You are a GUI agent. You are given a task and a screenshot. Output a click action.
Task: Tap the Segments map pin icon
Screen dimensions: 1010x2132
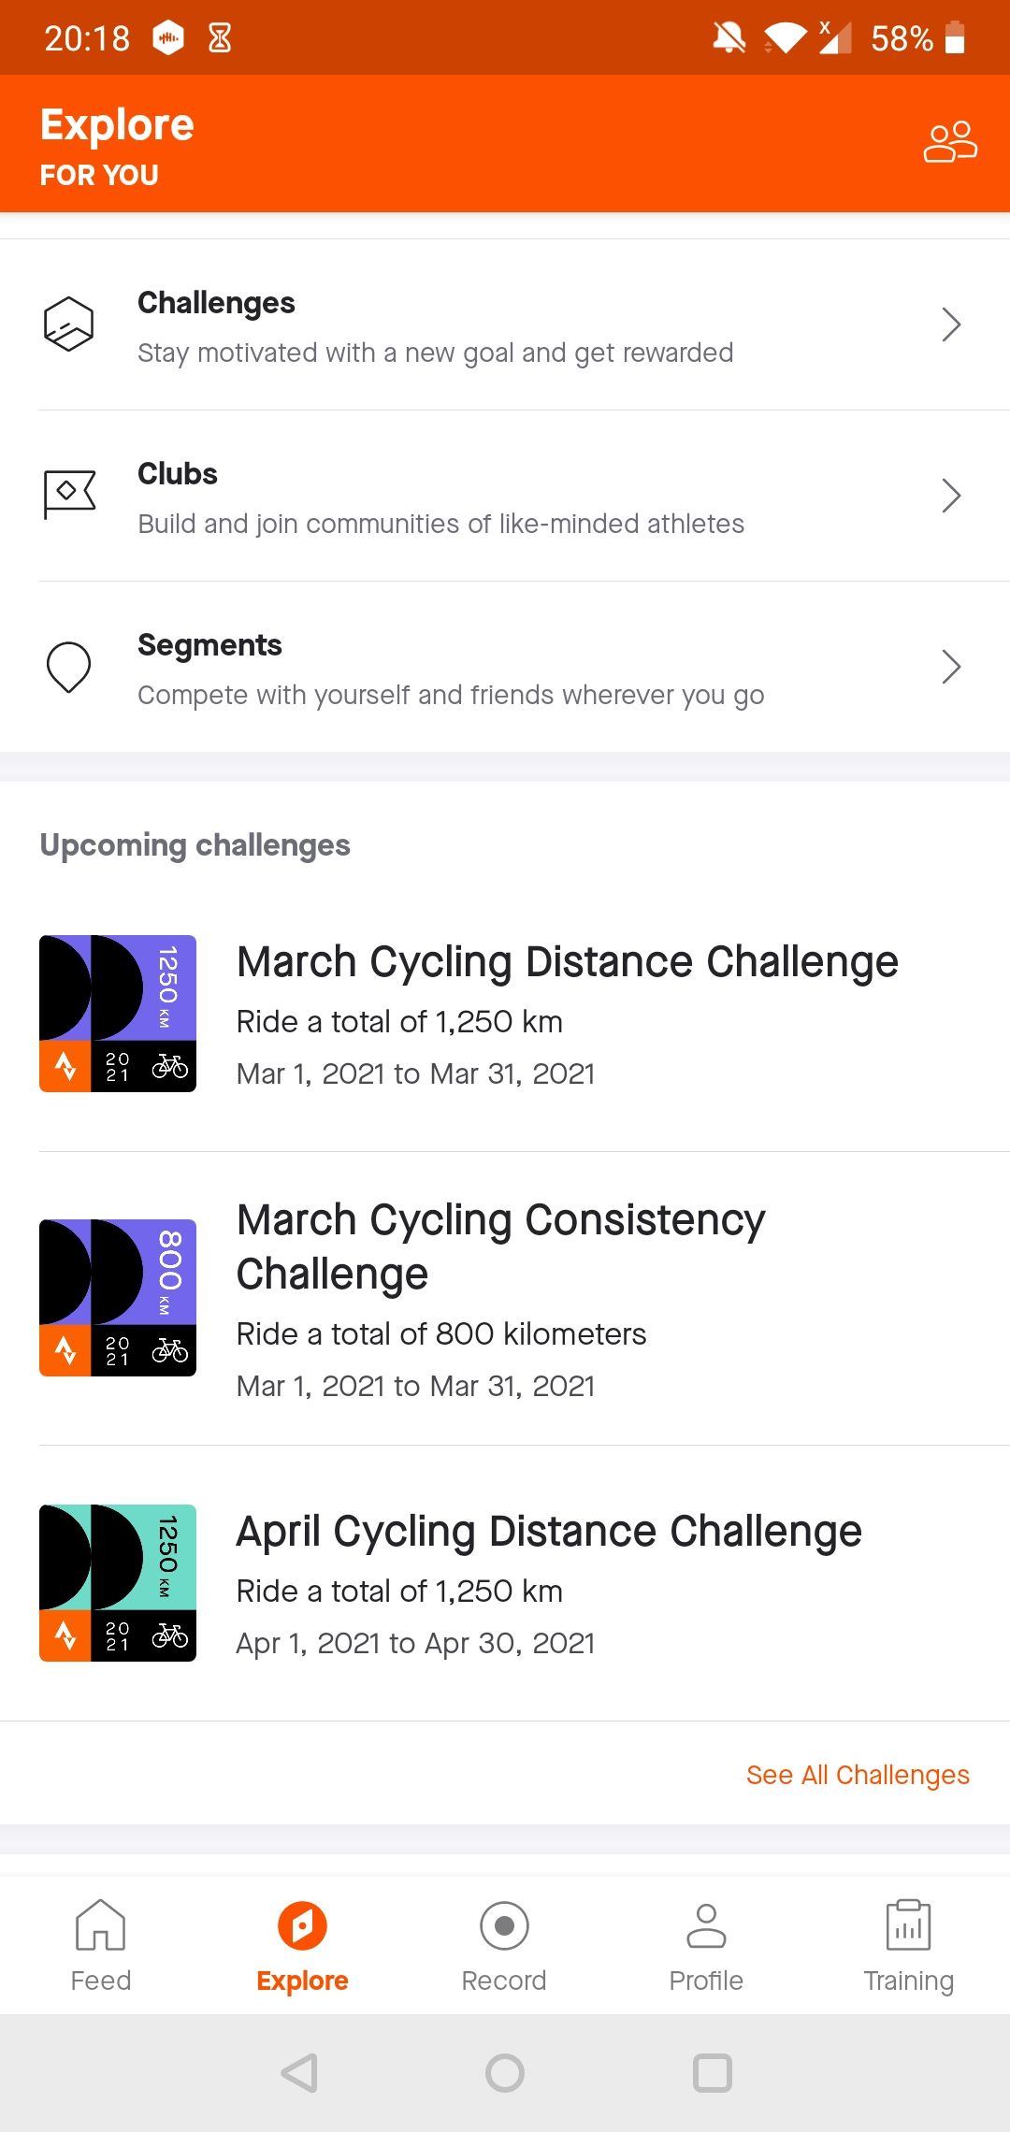[69, 667]
